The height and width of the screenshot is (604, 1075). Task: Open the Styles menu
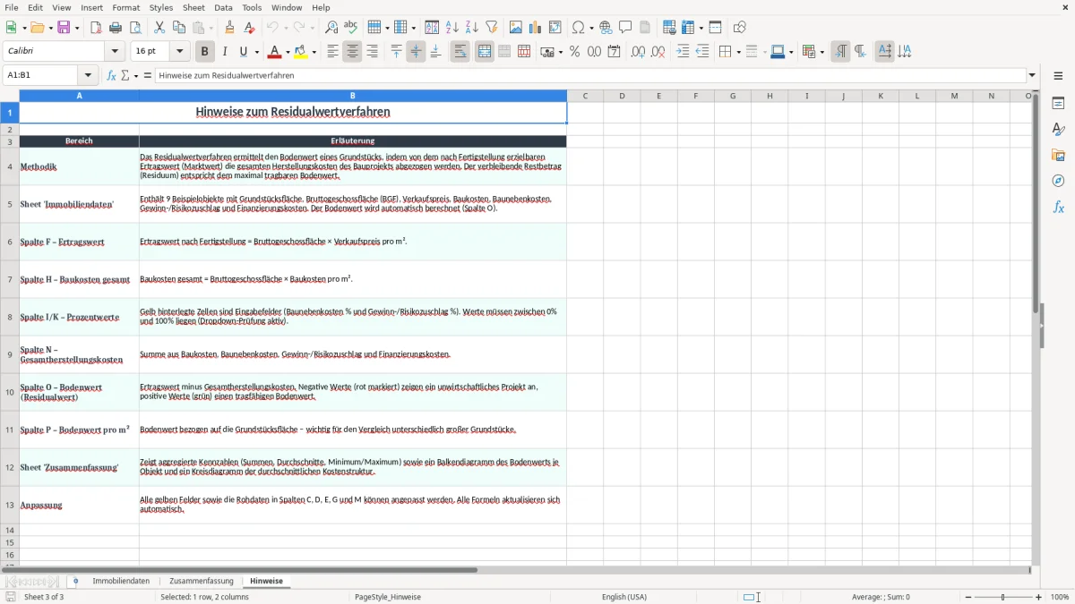(x=161, y=7)
